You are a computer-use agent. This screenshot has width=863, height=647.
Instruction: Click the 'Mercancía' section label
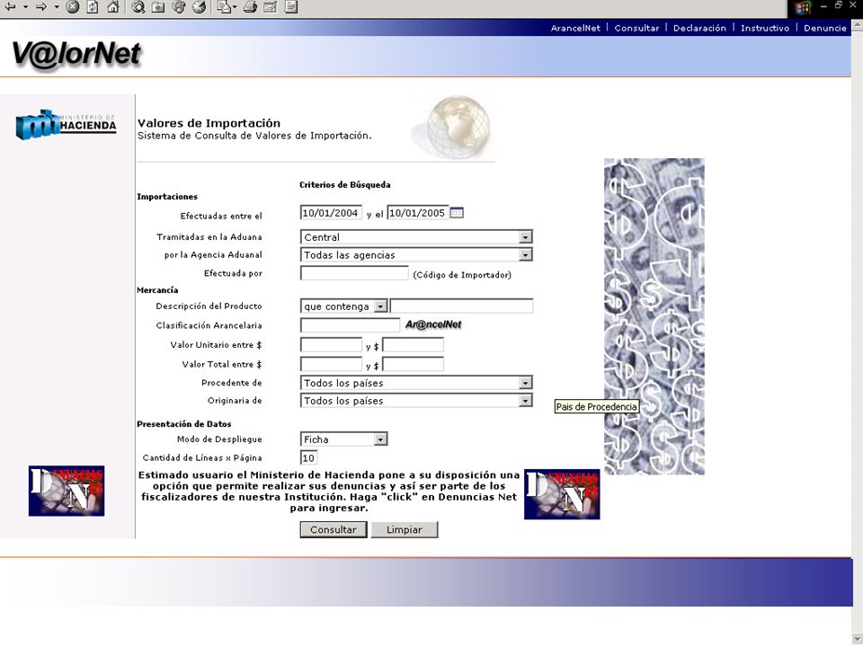pyautogui.click(x=157, y=290)
